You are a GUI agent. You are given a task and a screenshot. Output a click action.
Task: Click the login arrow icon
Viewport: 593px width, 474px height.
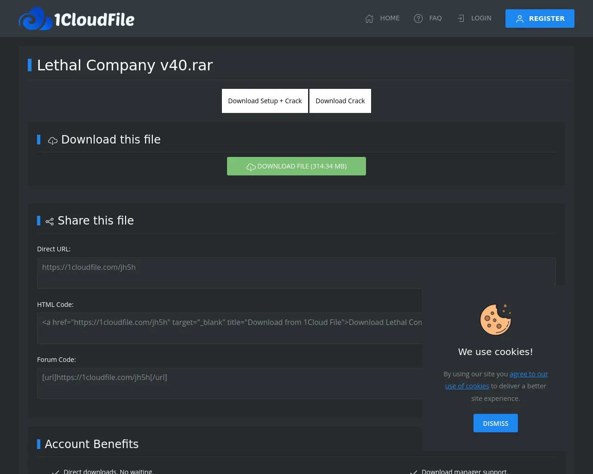[x=461, y=19]
